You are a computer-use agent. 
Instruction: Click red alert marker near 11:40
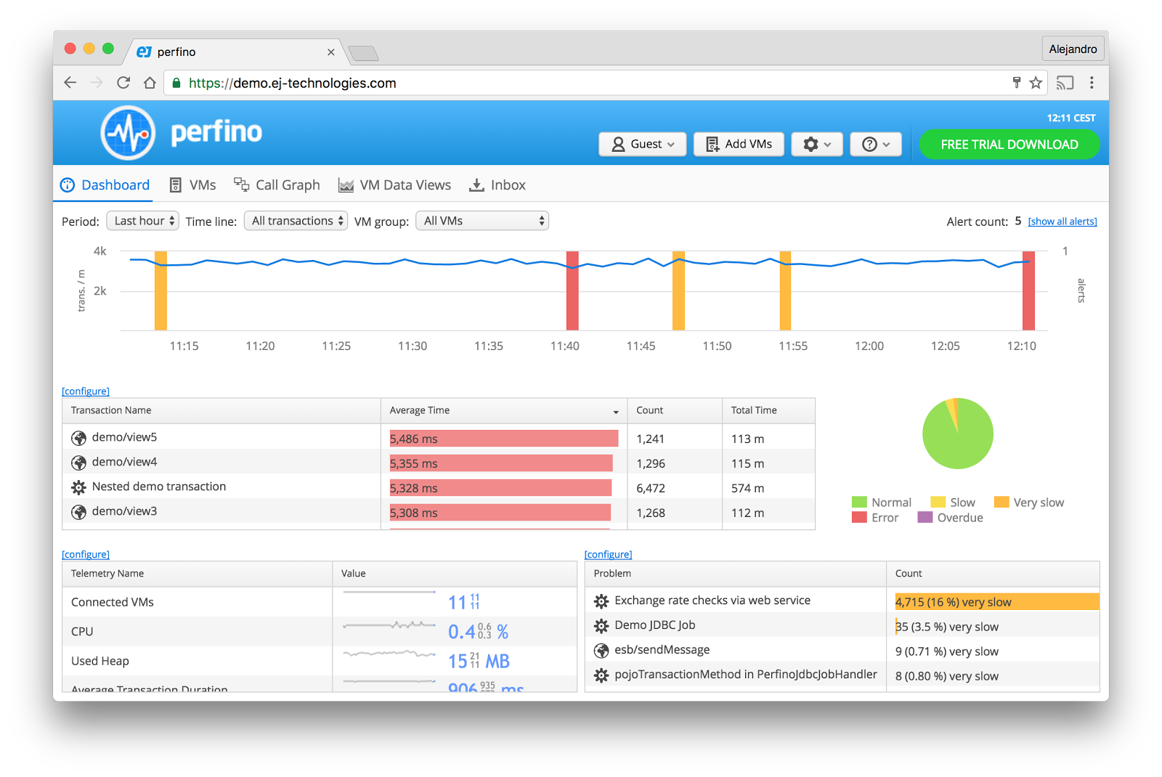coord(572,290)
